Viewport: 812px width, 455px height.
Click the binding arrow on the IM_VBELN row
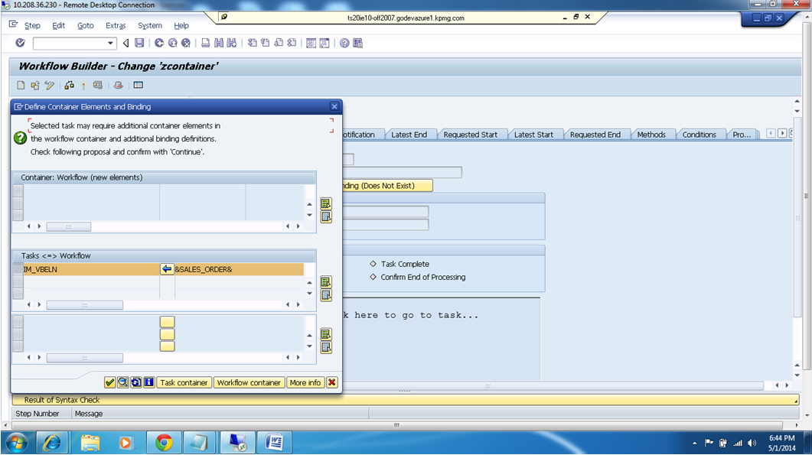click(x=167, y=269)
